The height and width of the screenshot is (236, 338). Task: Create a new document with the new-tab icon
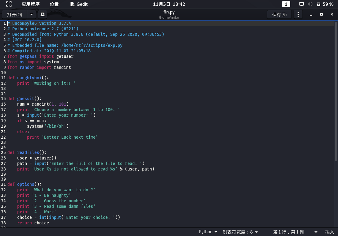point(43,14)
